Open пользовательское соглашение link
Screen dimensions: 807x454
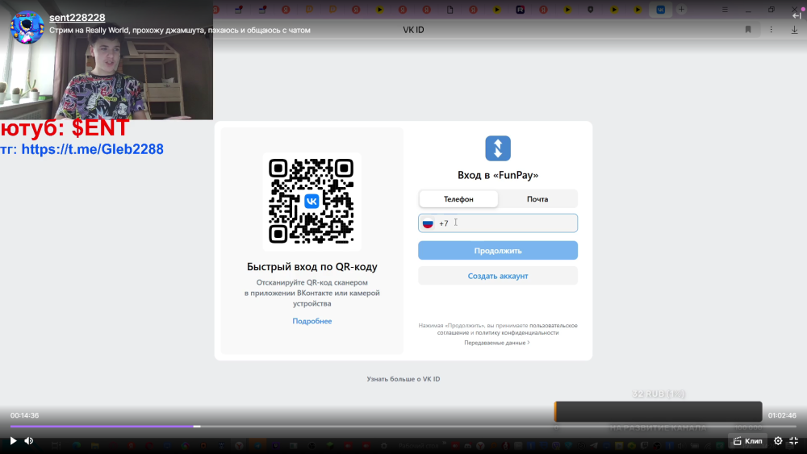coord(554,326)
